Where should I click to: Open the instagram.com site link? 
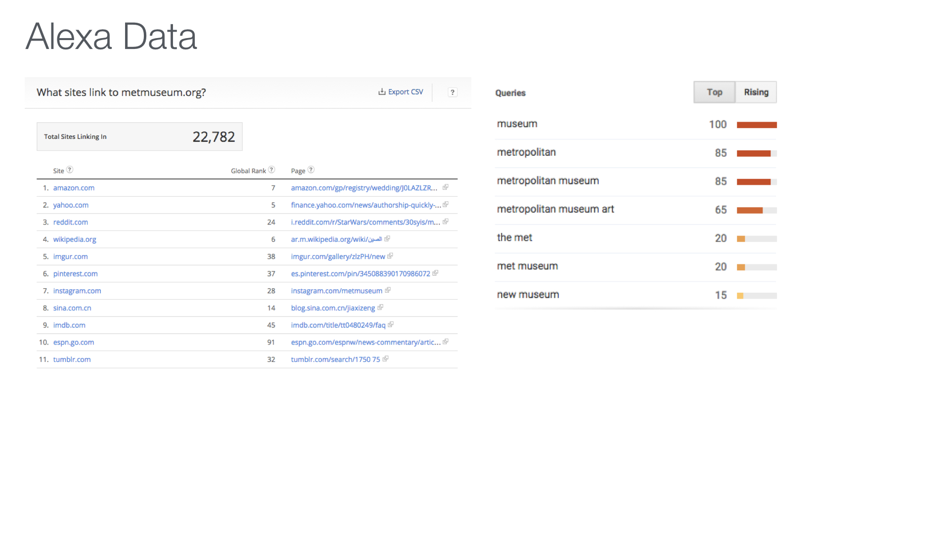point(77,291)
